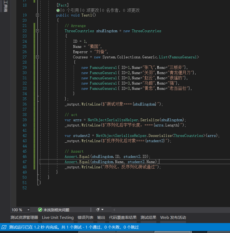The height and width of the screenshot is (233, 230).
Task: Switch to the 测试资源管理器 tab
Action: 24,217
